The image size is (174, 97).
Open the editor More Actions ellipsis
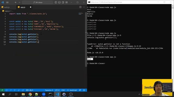coord(84,7)
